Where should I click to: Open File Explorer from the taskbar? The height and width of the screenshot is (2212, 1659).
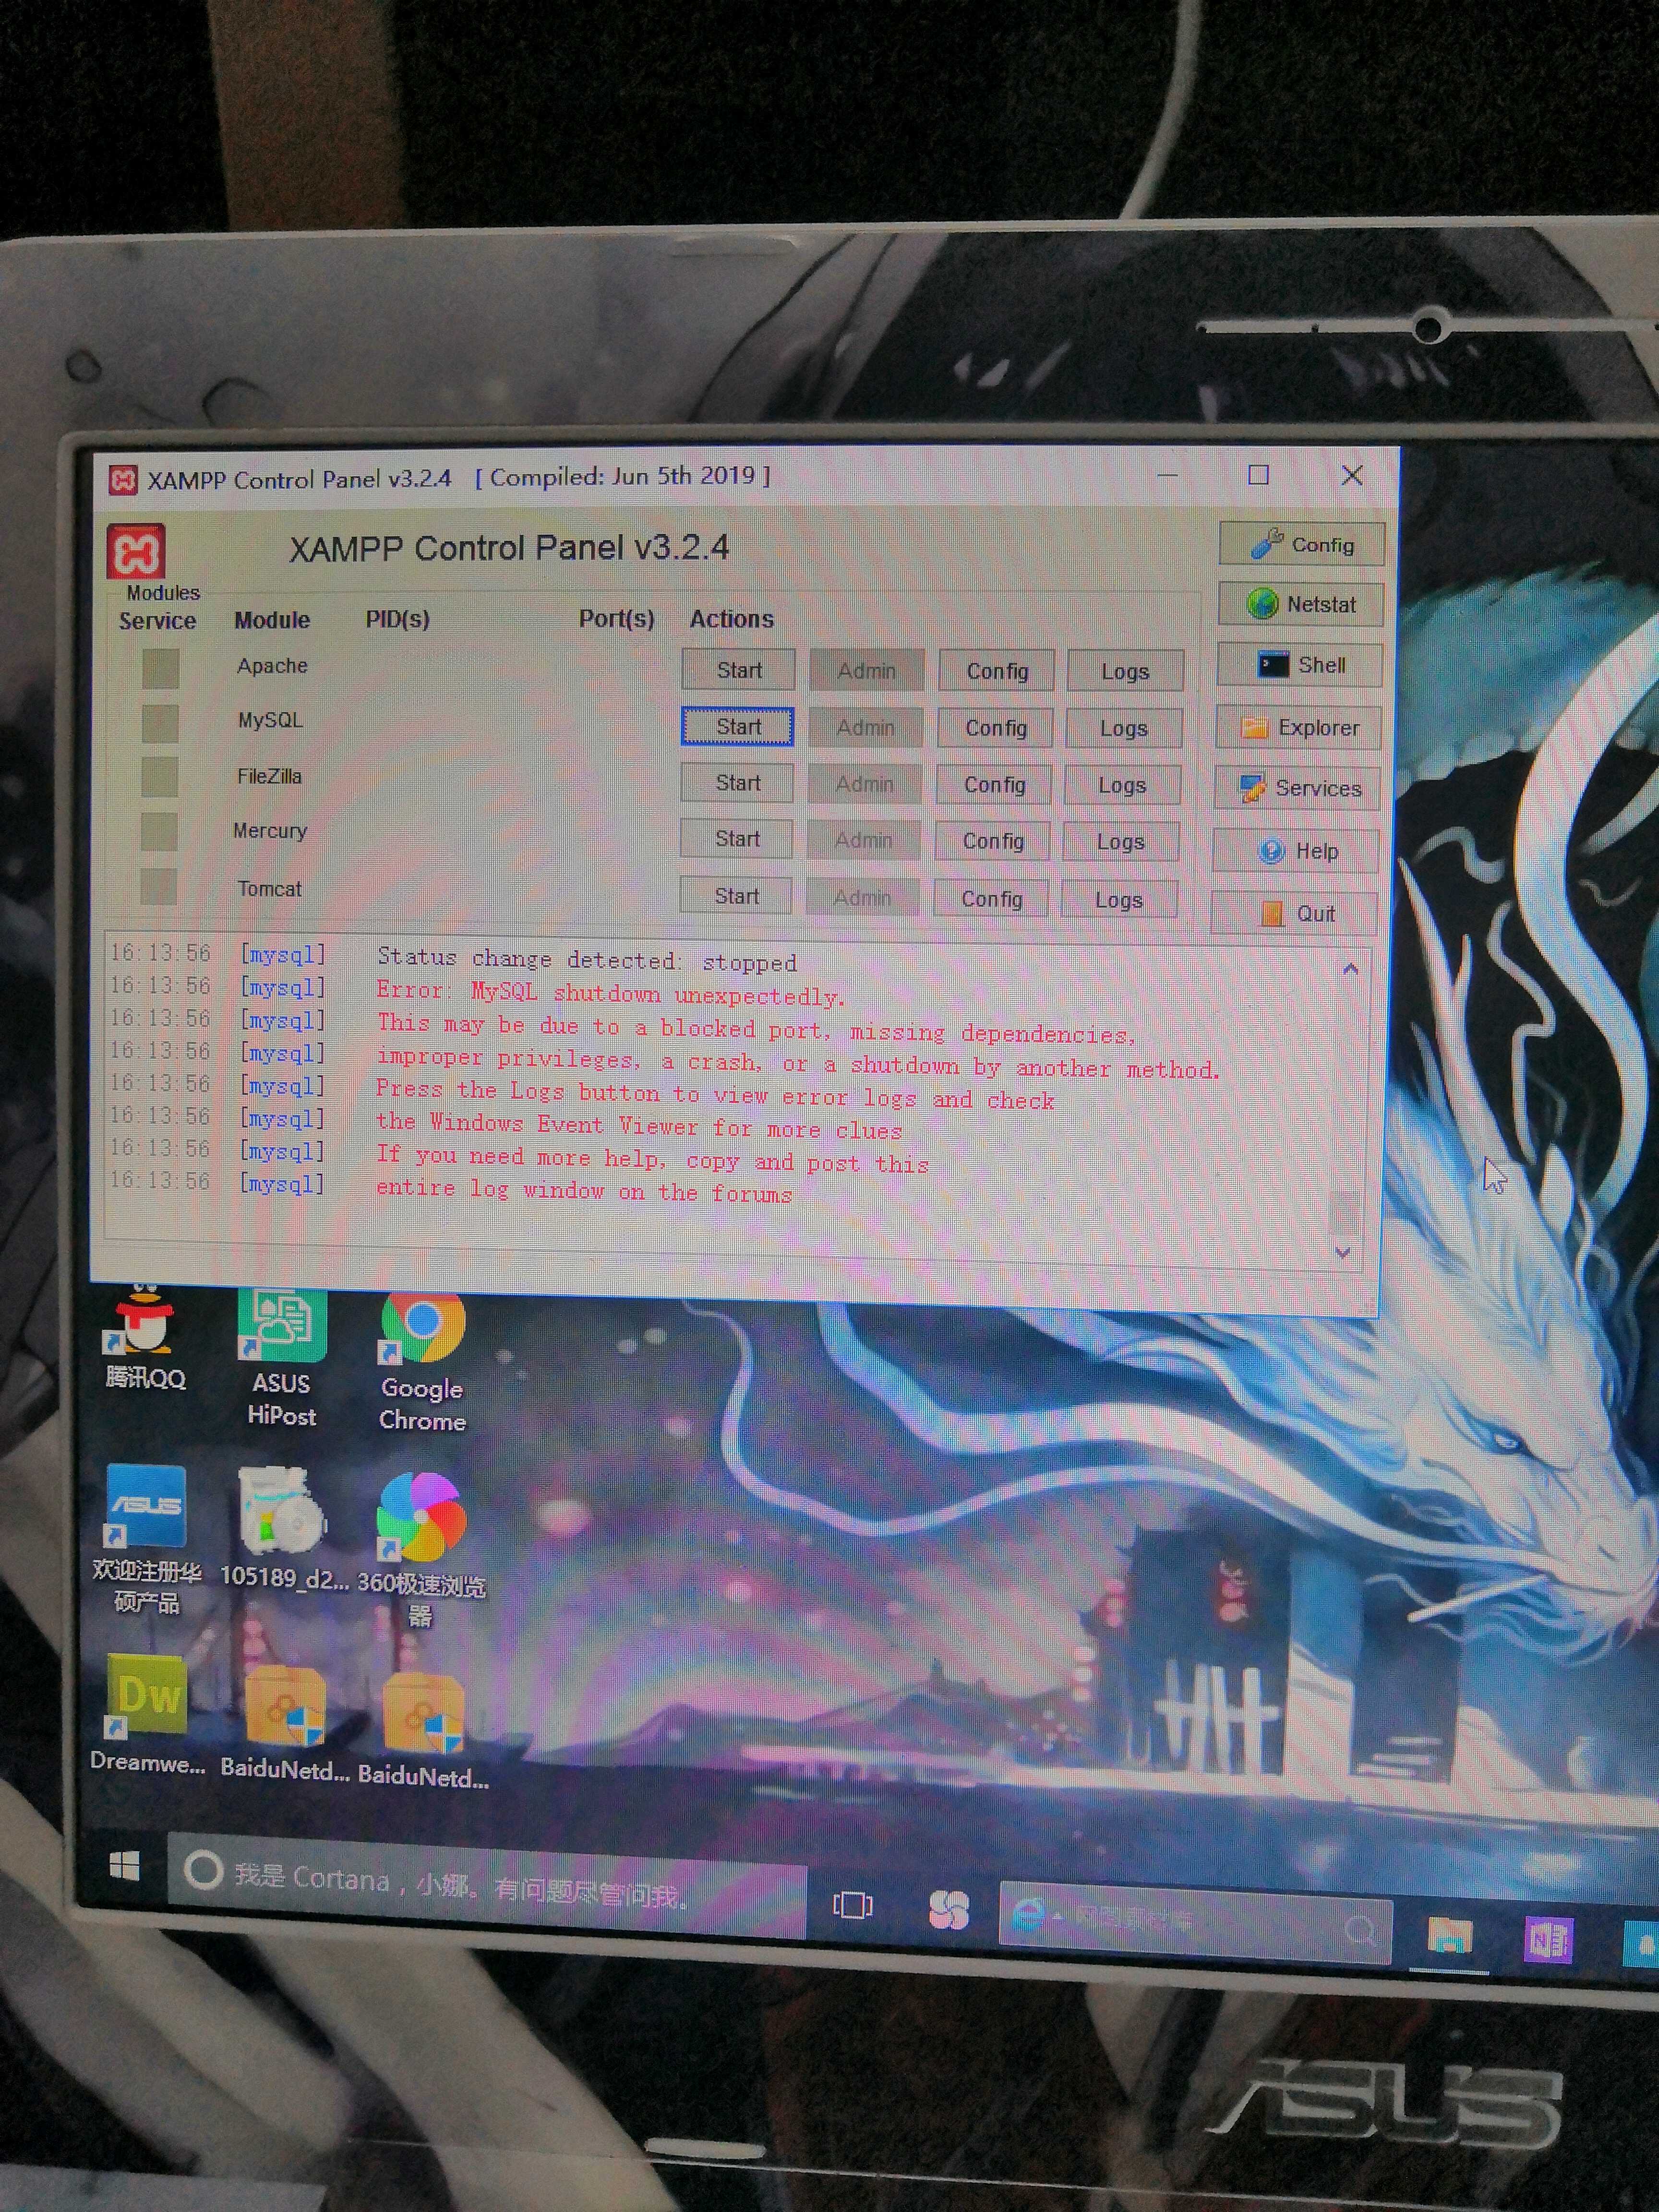click(1449, 1936)
